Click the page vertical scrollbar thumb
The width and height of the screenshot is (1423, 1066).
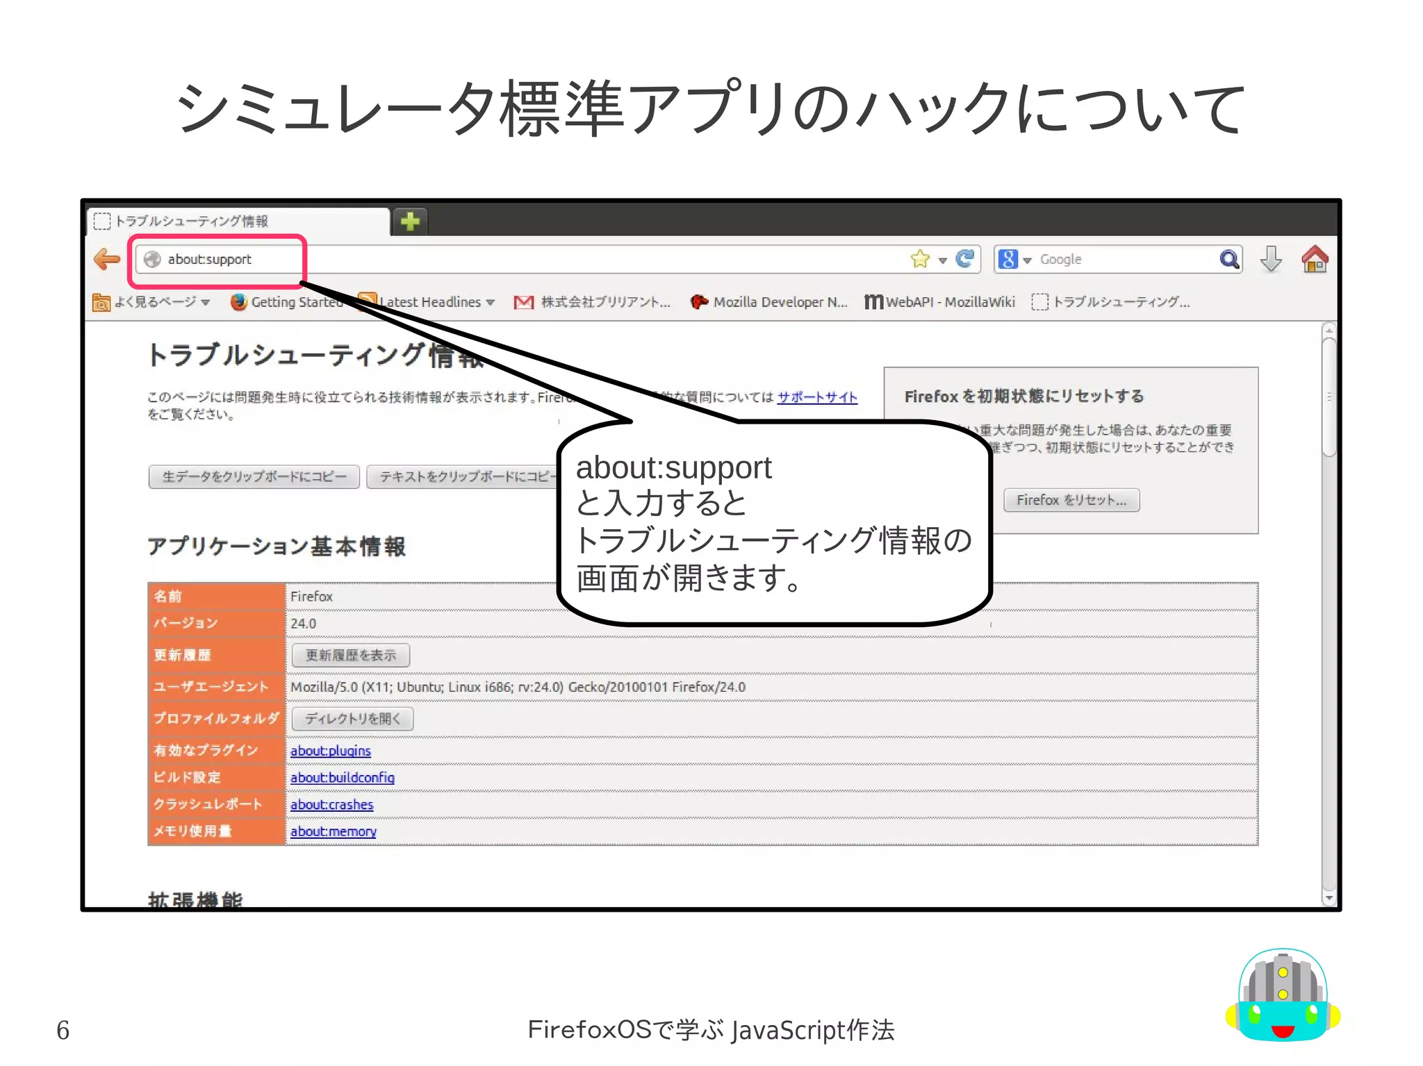(x=1329, y=397)
